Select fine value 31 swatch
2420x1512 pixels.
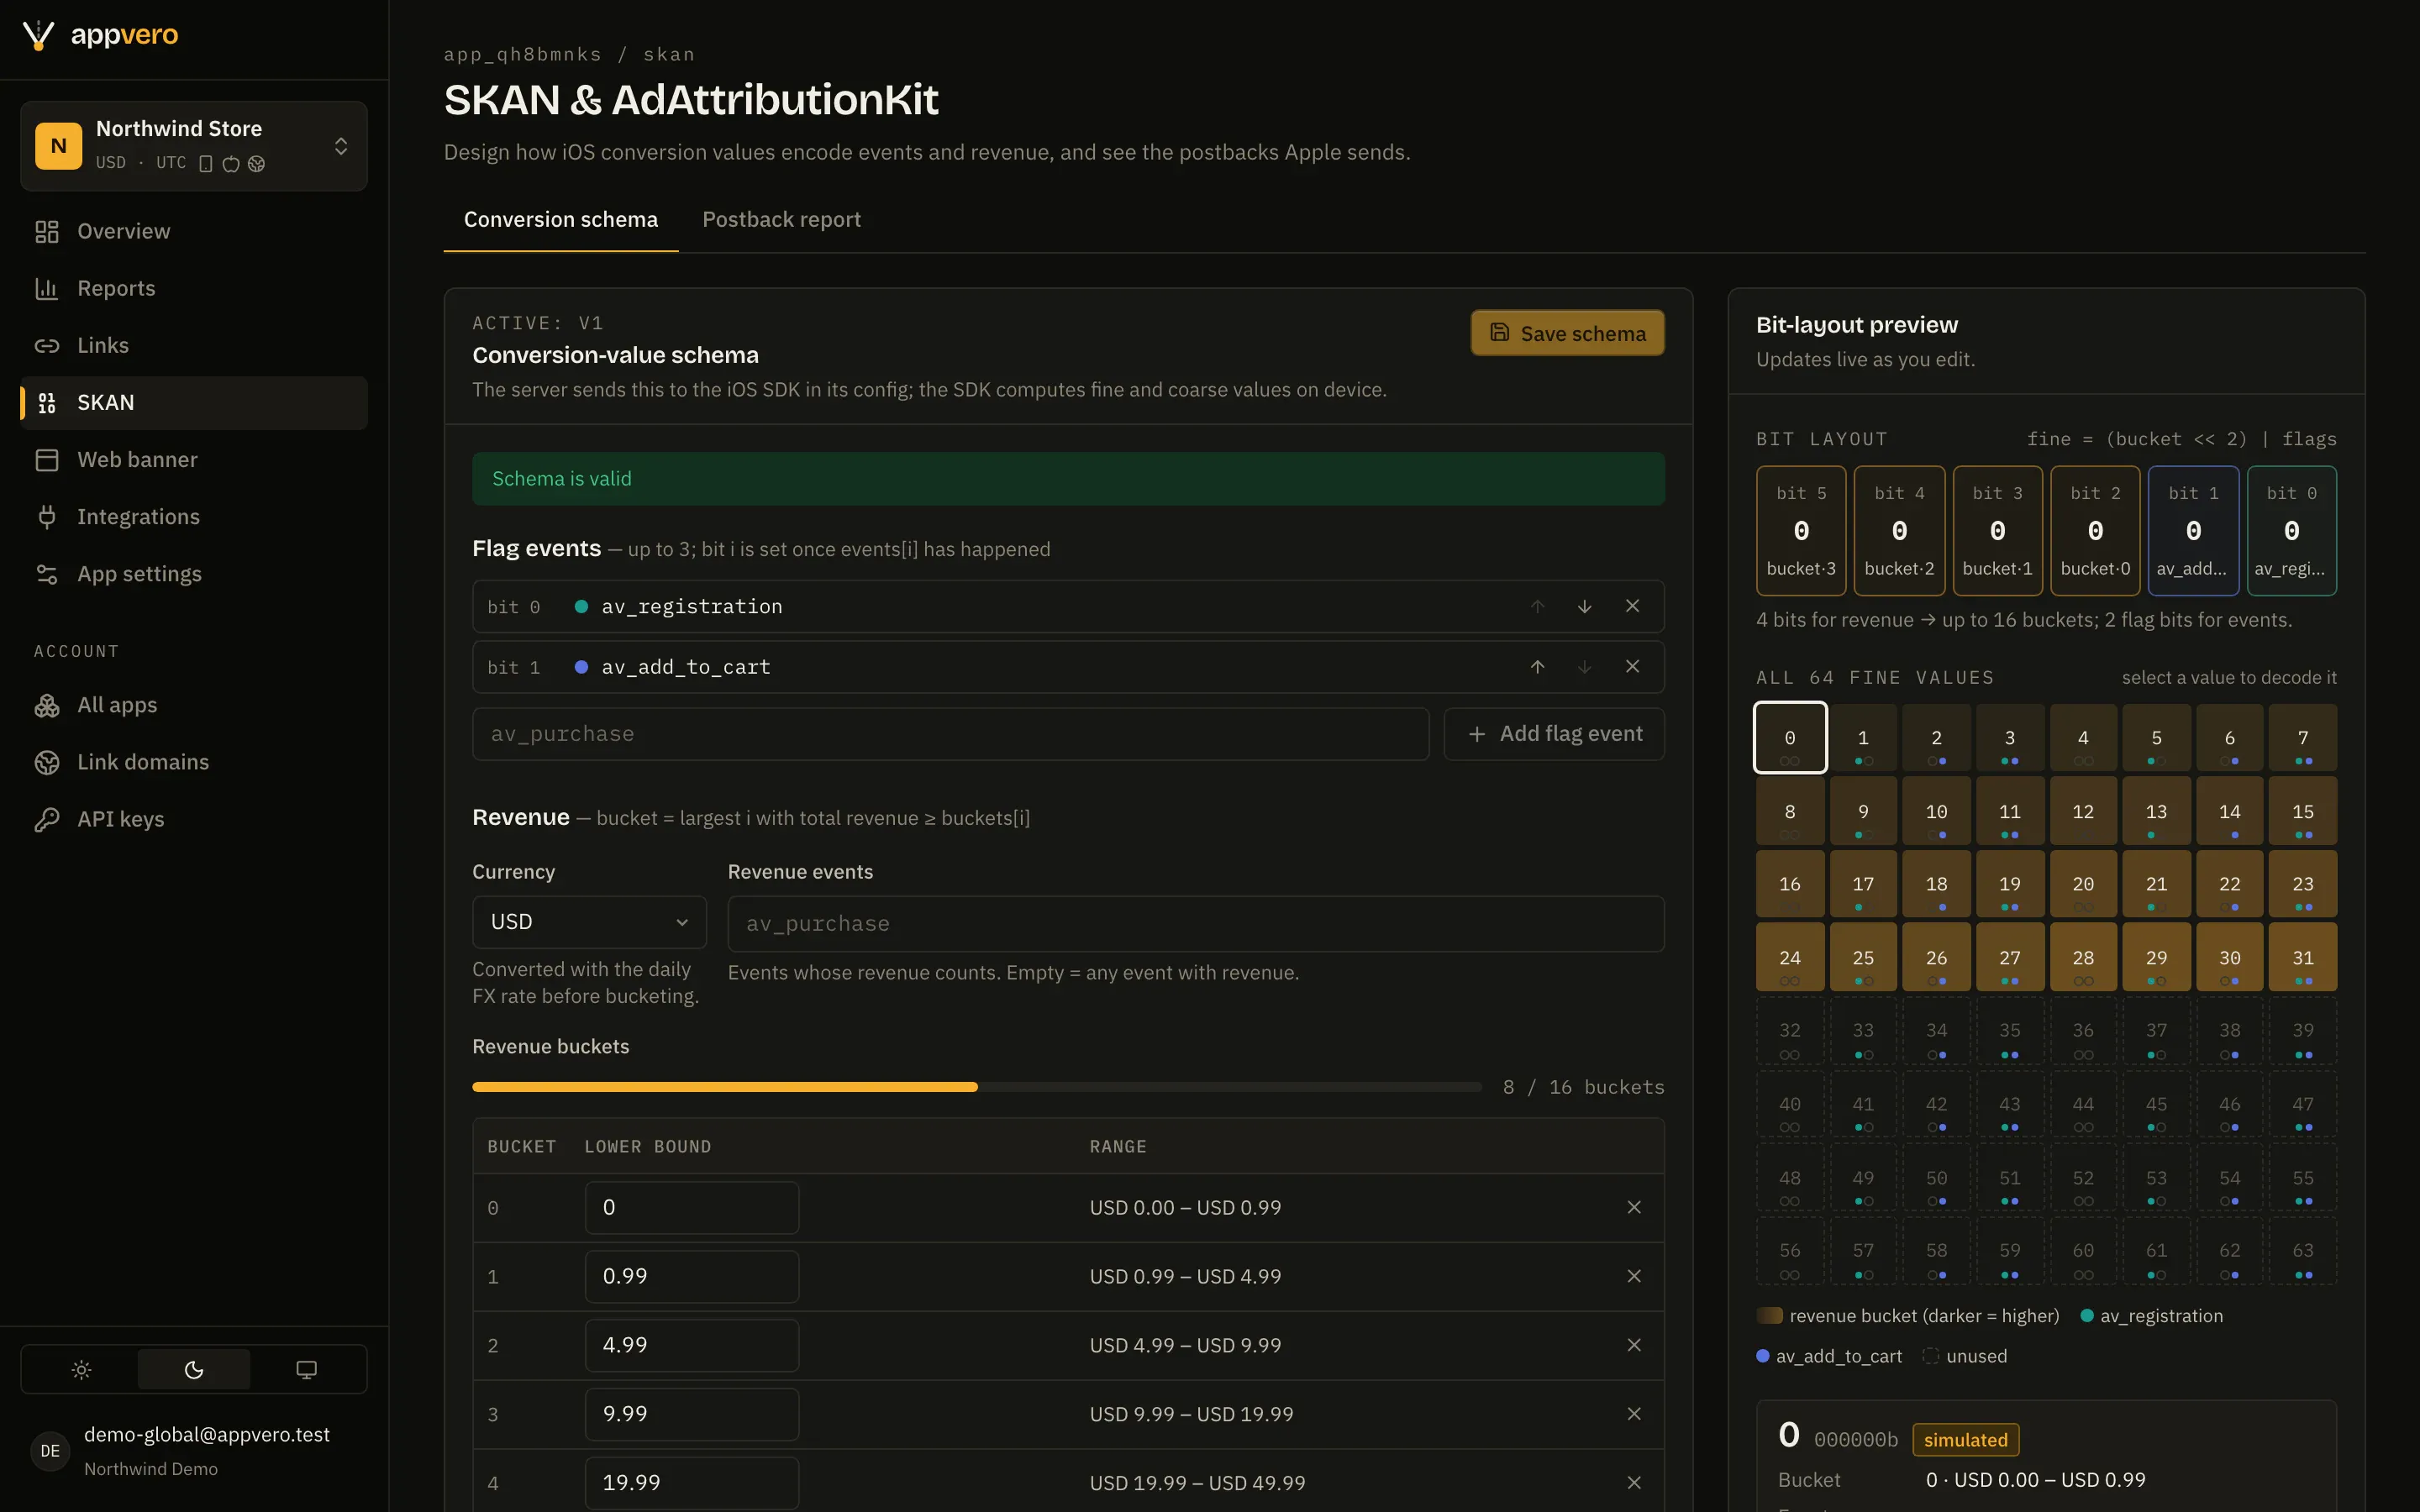pos(2302,957)
